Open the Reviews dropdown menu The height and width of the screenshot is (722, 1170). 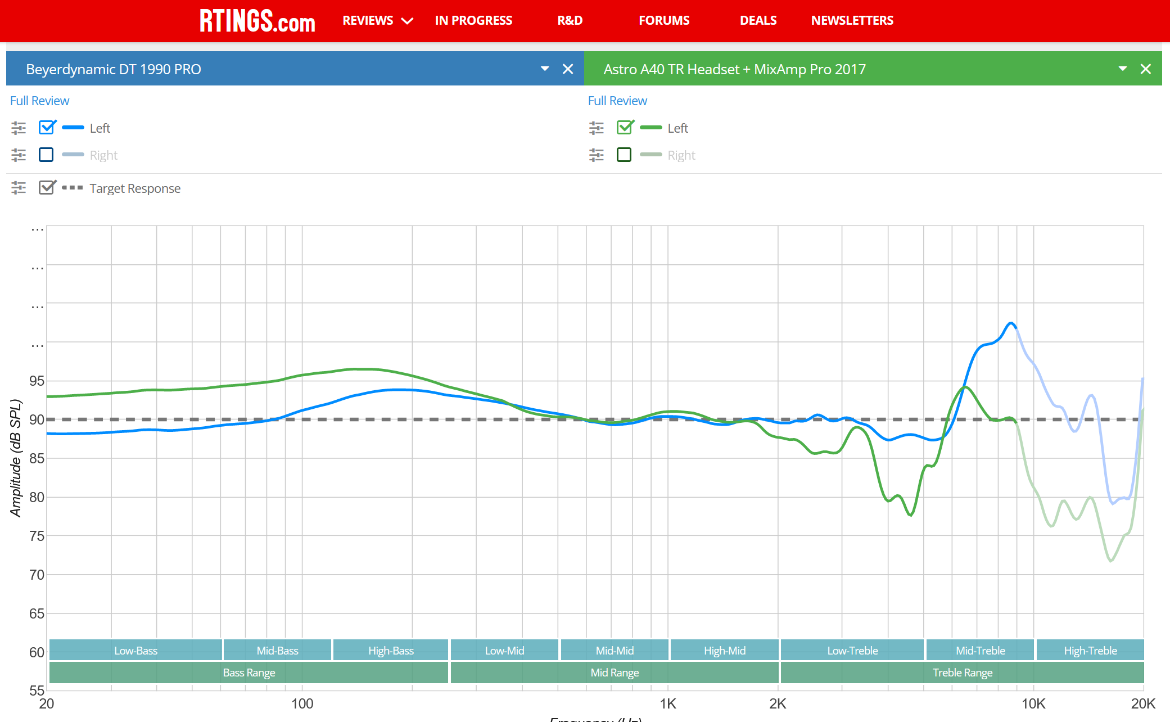coord(378,21)
